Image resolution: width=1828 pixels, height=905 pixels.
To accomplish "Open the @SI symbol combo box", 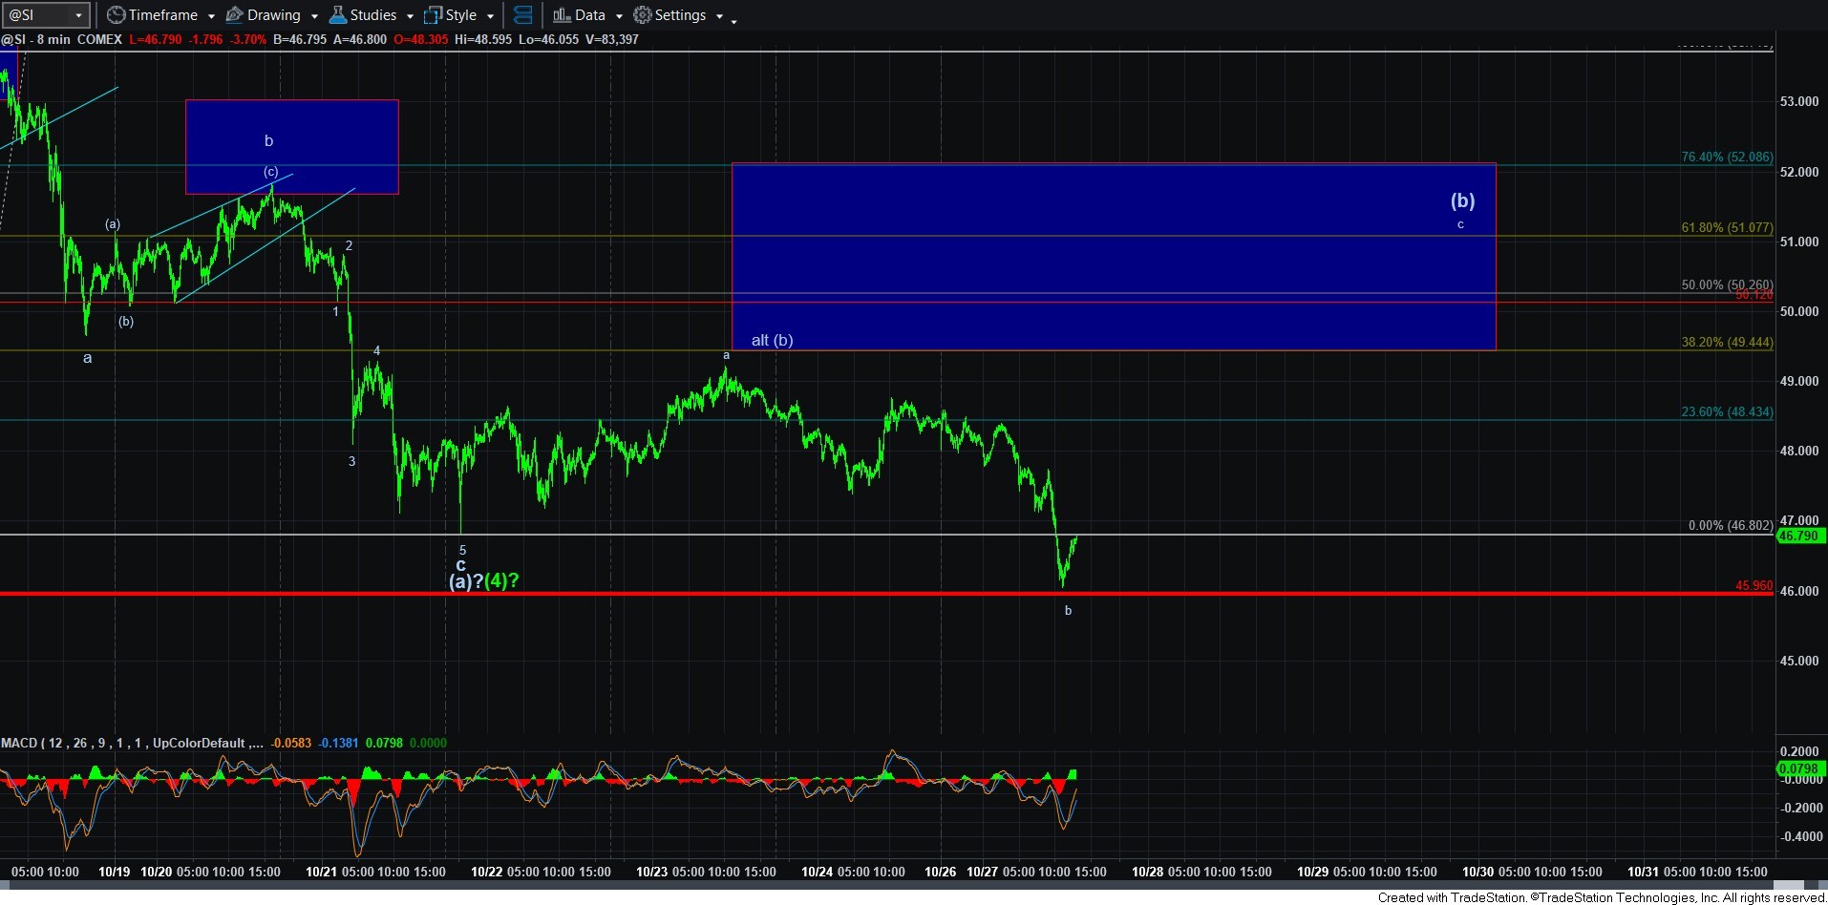I will tap(46, 15).
